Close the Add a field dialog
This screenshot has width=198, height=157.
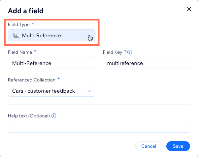click(189, 9)
